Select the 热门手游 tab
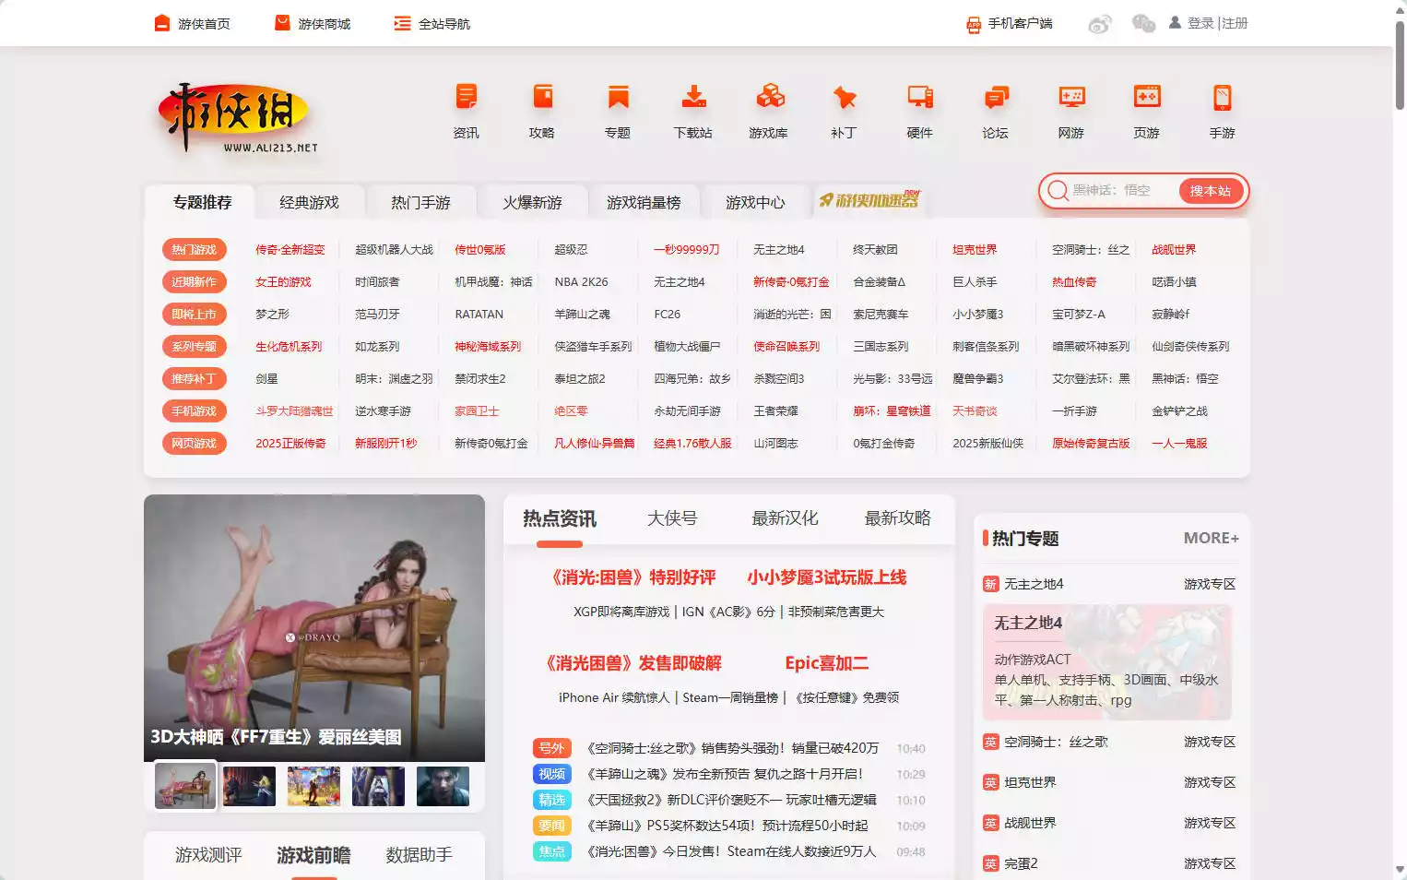Screen dimensions: 1407x880 [x=420, y=202]
